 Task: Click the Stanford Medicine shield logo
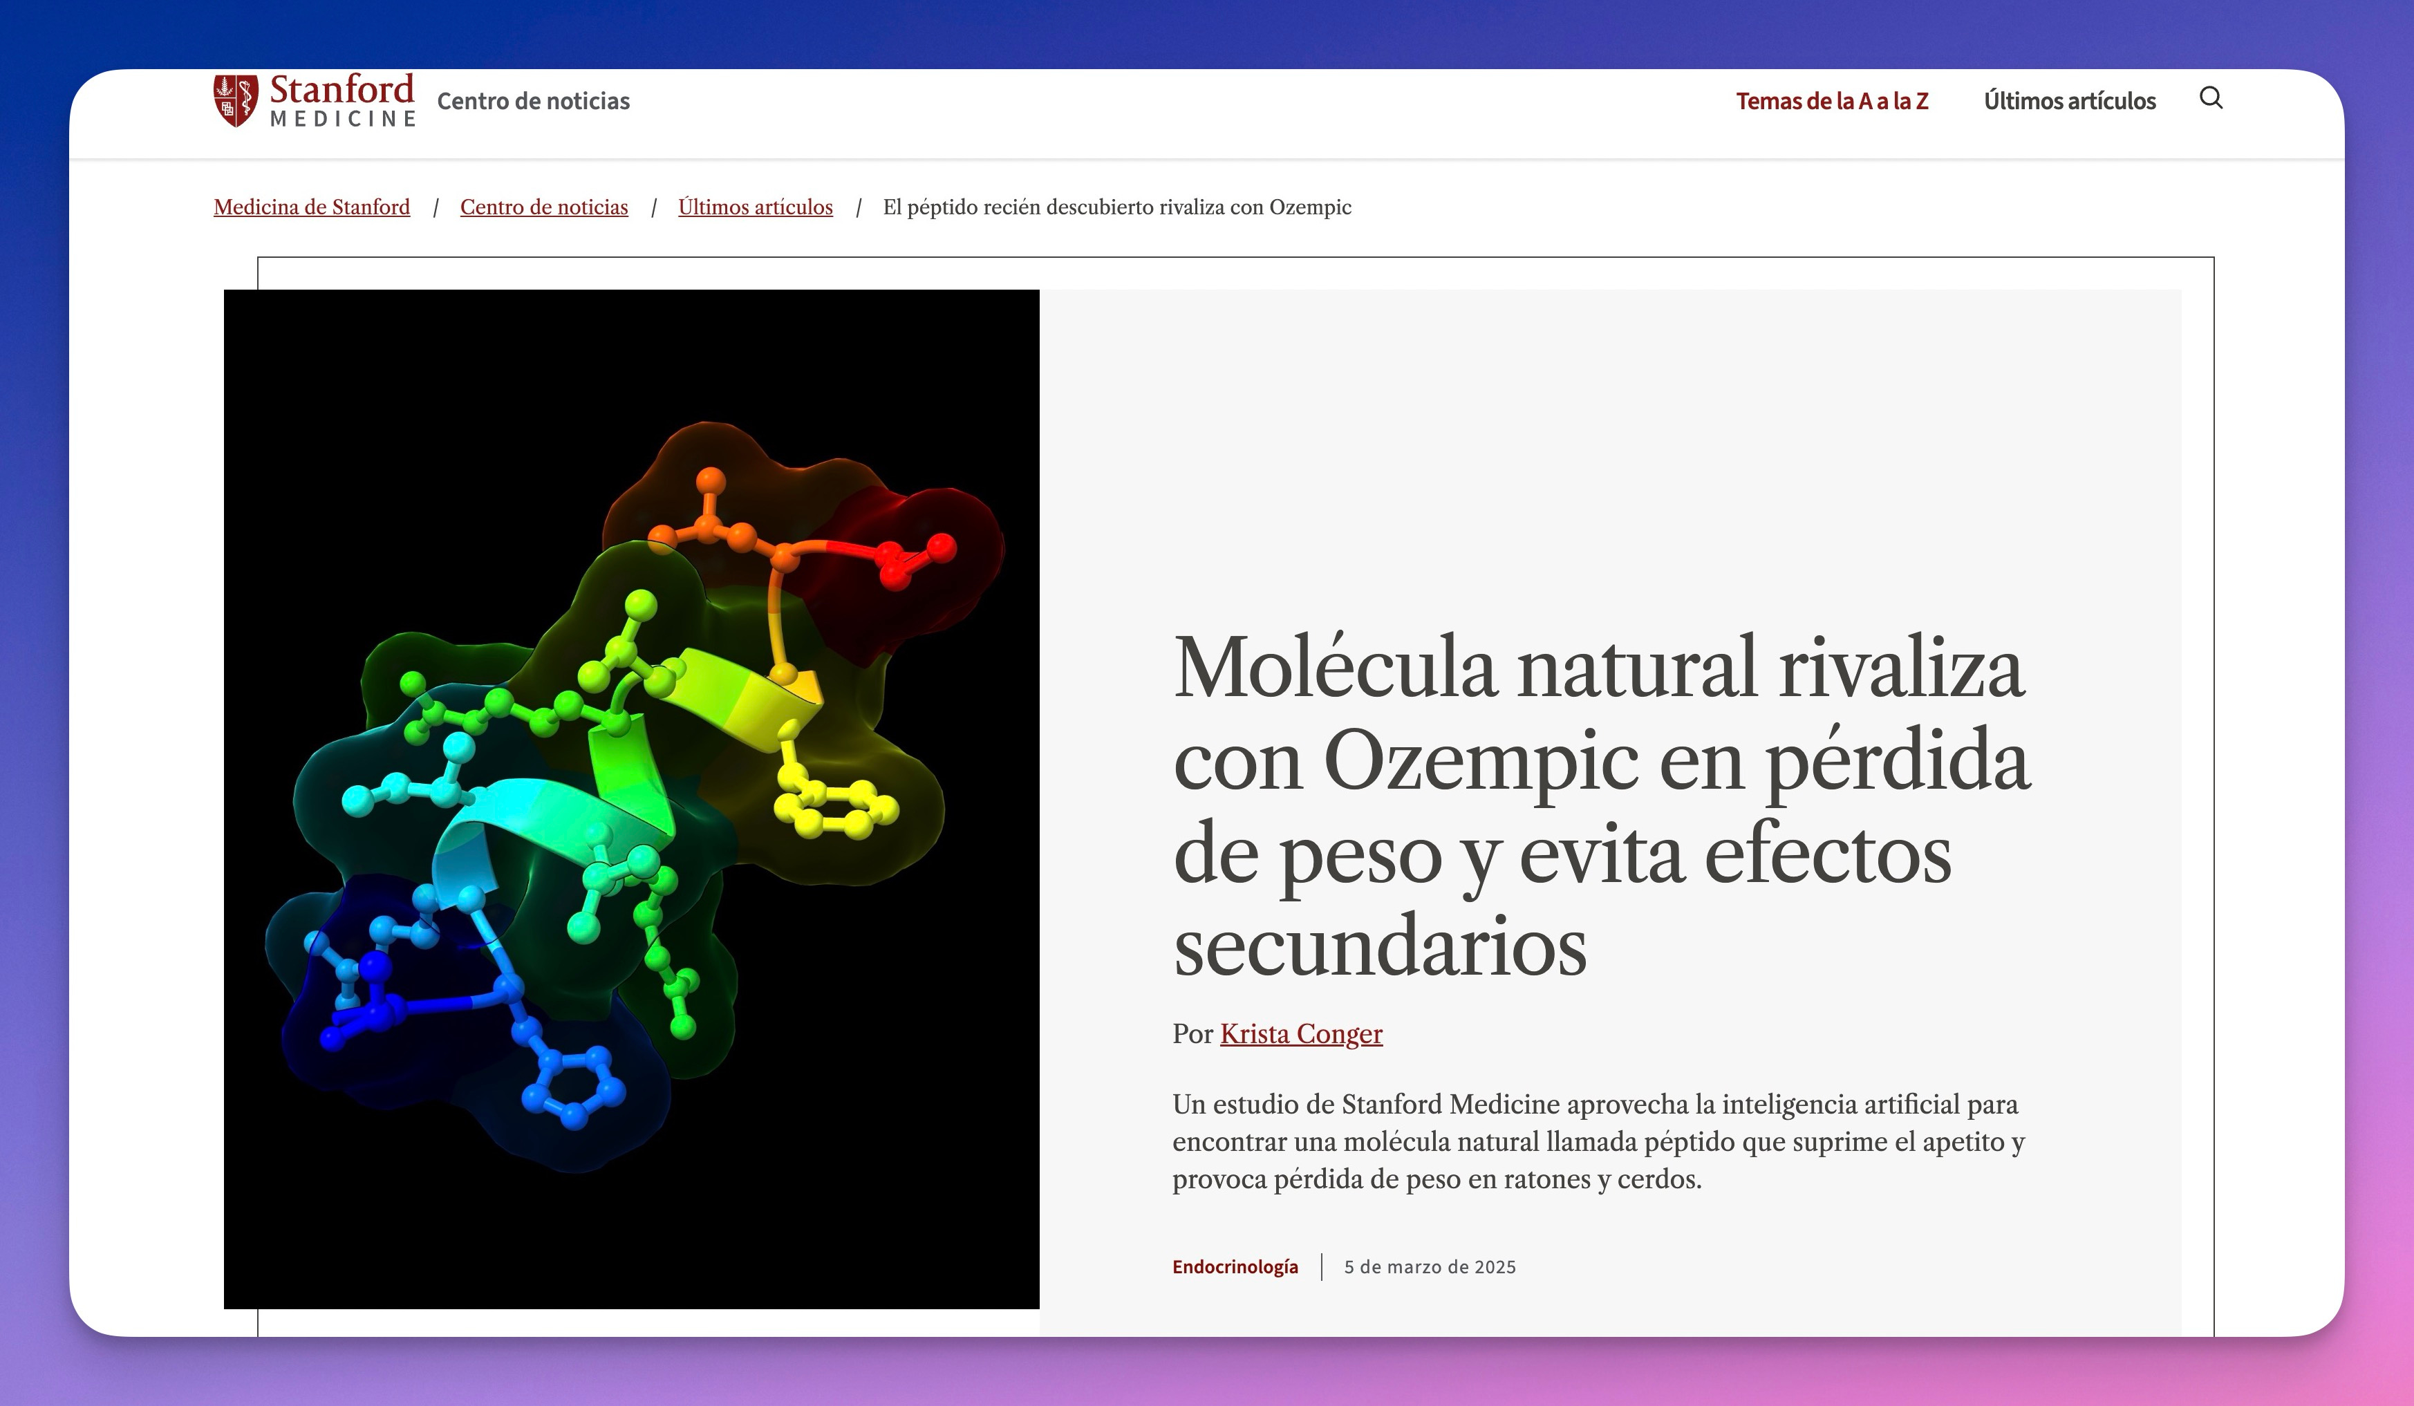(236, 100)
